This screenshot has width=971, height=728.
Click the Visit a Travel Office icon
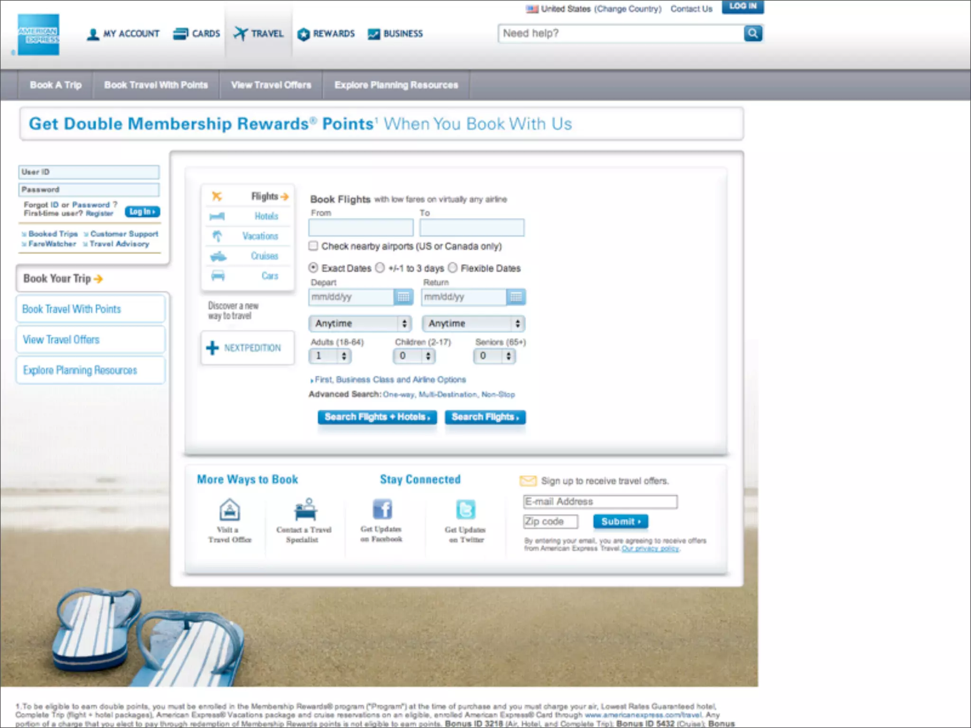(229, 510)
